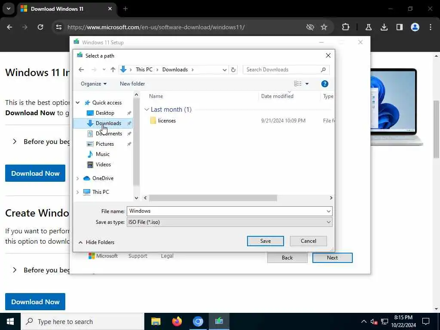Open Chrome Labs flask icon
The height and width of the screenshot is (330, 440).
click(368, 27)
